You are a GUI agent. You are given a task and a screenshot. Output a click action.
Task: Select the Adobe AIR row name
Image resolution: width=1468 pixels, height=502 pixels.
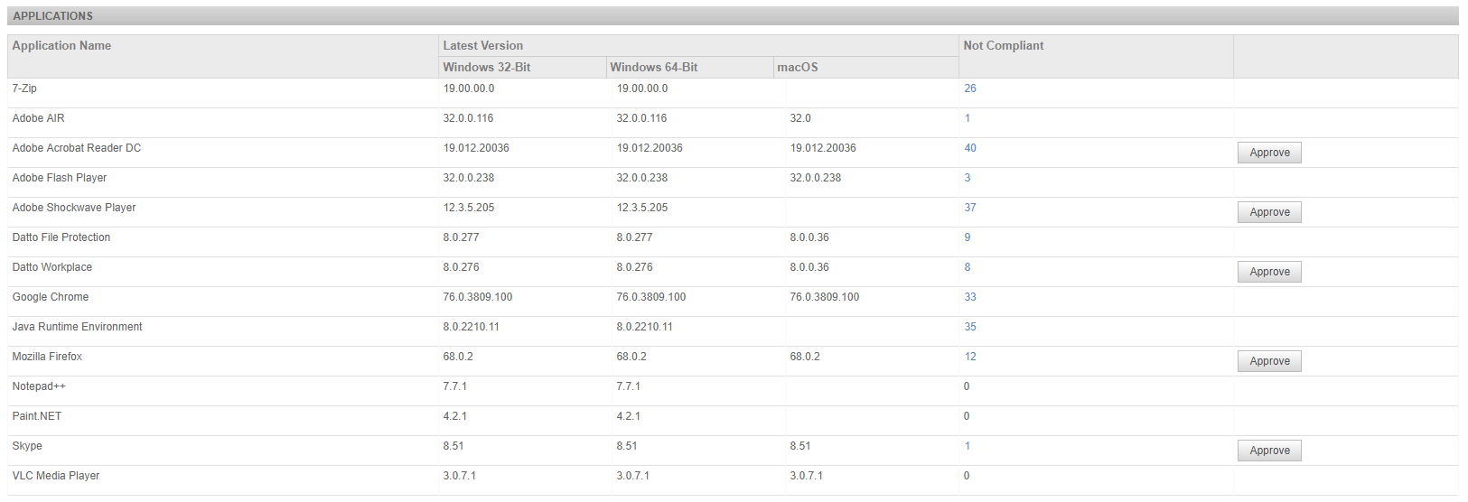(x=38, y=118)
